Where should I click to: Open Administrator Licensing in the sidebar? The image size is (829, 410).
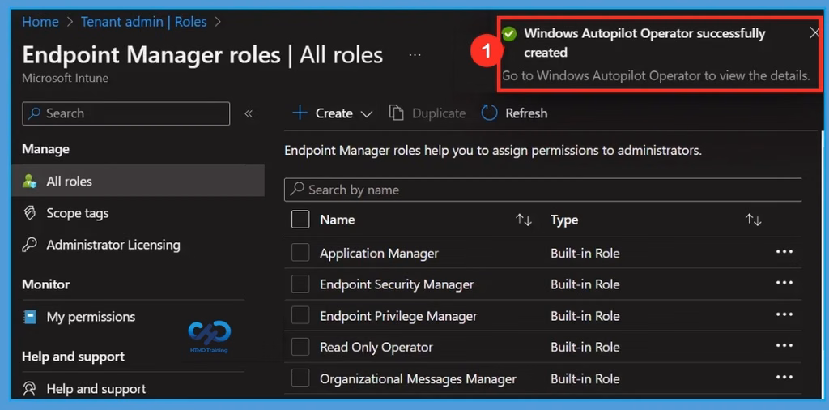(113, 245)
